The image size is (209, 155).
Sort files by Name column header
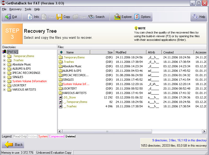pos(74,52)
